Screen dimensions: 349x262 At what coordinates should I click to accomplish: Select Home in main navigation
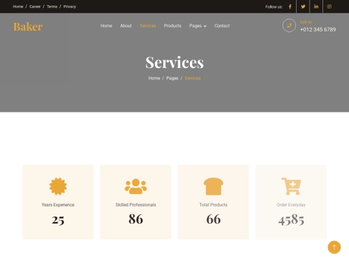106,26
